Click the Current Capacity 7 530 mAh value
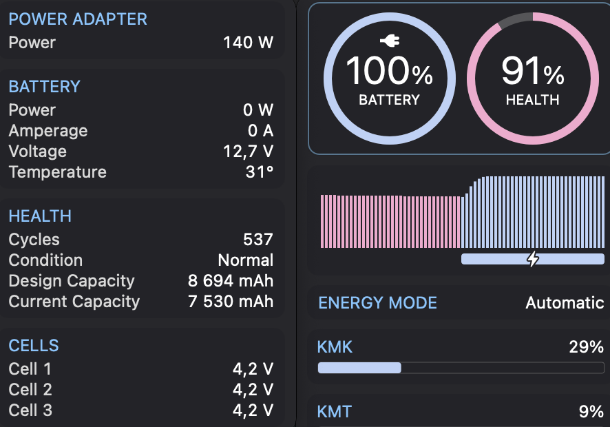Screen dimensions: 610x427 coord(231,302)
